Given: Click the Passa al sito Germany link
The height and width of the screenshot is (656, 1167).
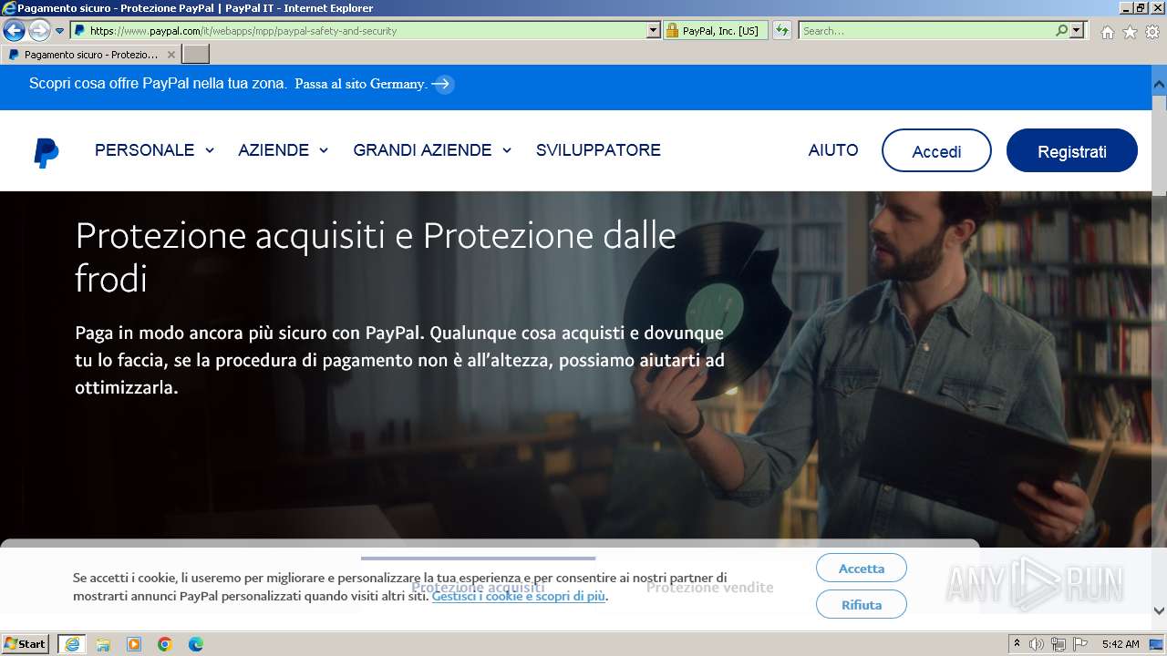Looking at the screenshot, I should 361,84.
